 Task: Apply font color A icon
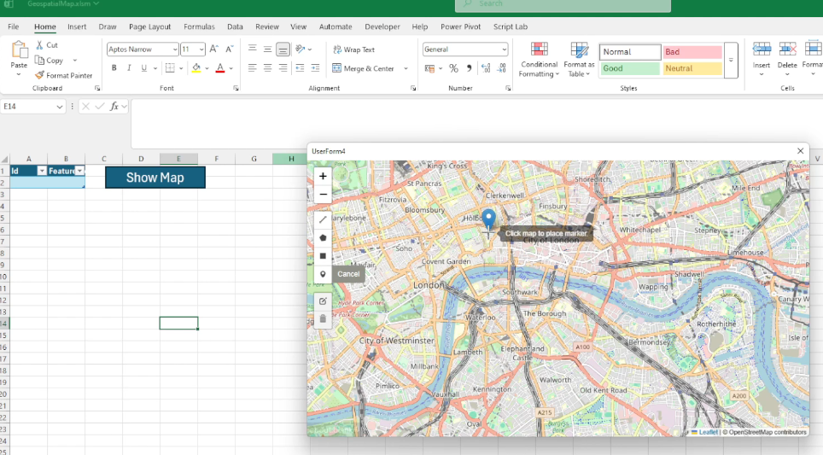(220, 68)
